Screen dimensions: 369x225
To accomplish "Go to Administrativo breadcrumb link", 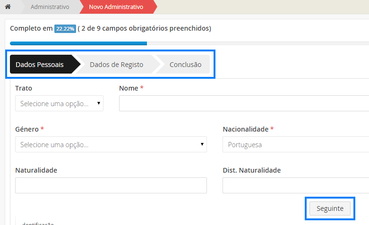I will pyautogui.click(x=50, y=7).
